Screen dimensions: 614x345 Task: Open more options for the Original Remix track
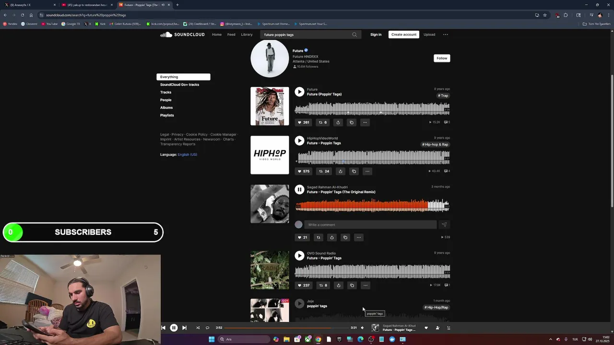point(358,237)
